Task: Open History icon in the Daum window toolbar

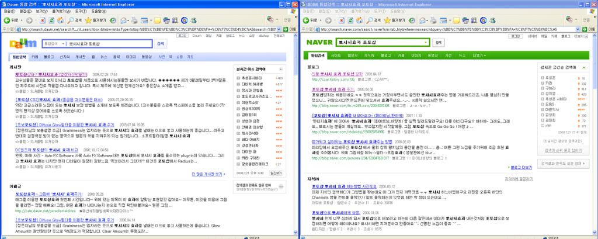Action: tap(113, 20)
